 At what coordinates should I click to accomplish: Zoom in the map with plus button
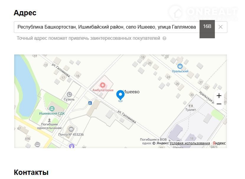click(219, 96)
